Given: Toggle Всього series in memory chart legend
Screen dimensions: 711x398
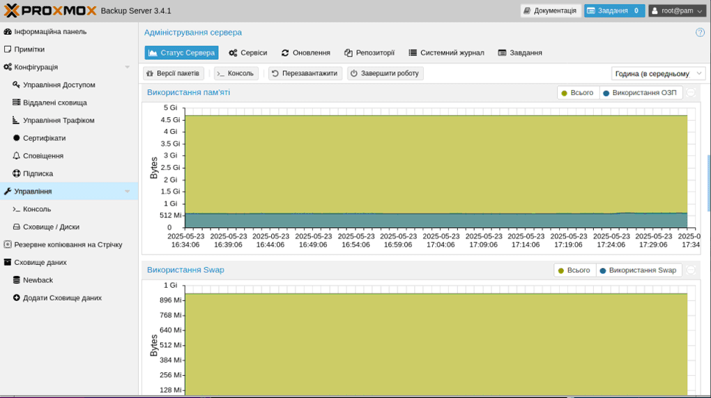Looking at the screenshot, I should click(577, 93).
